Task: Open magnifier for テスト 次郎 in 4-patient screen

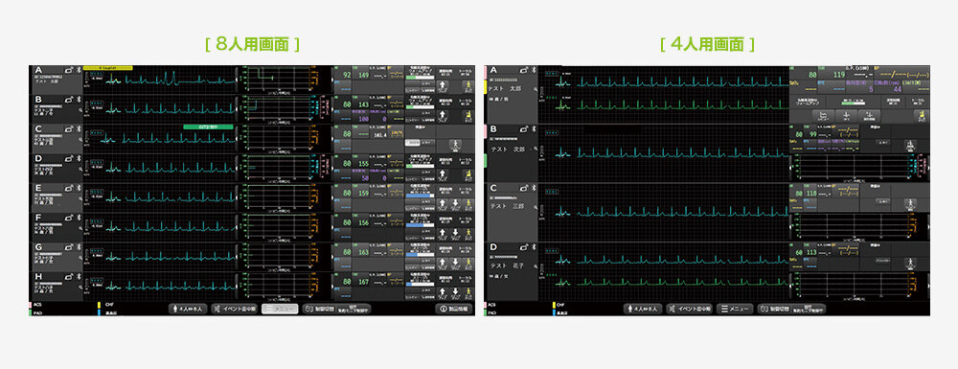Action: [x=536, y=149]
